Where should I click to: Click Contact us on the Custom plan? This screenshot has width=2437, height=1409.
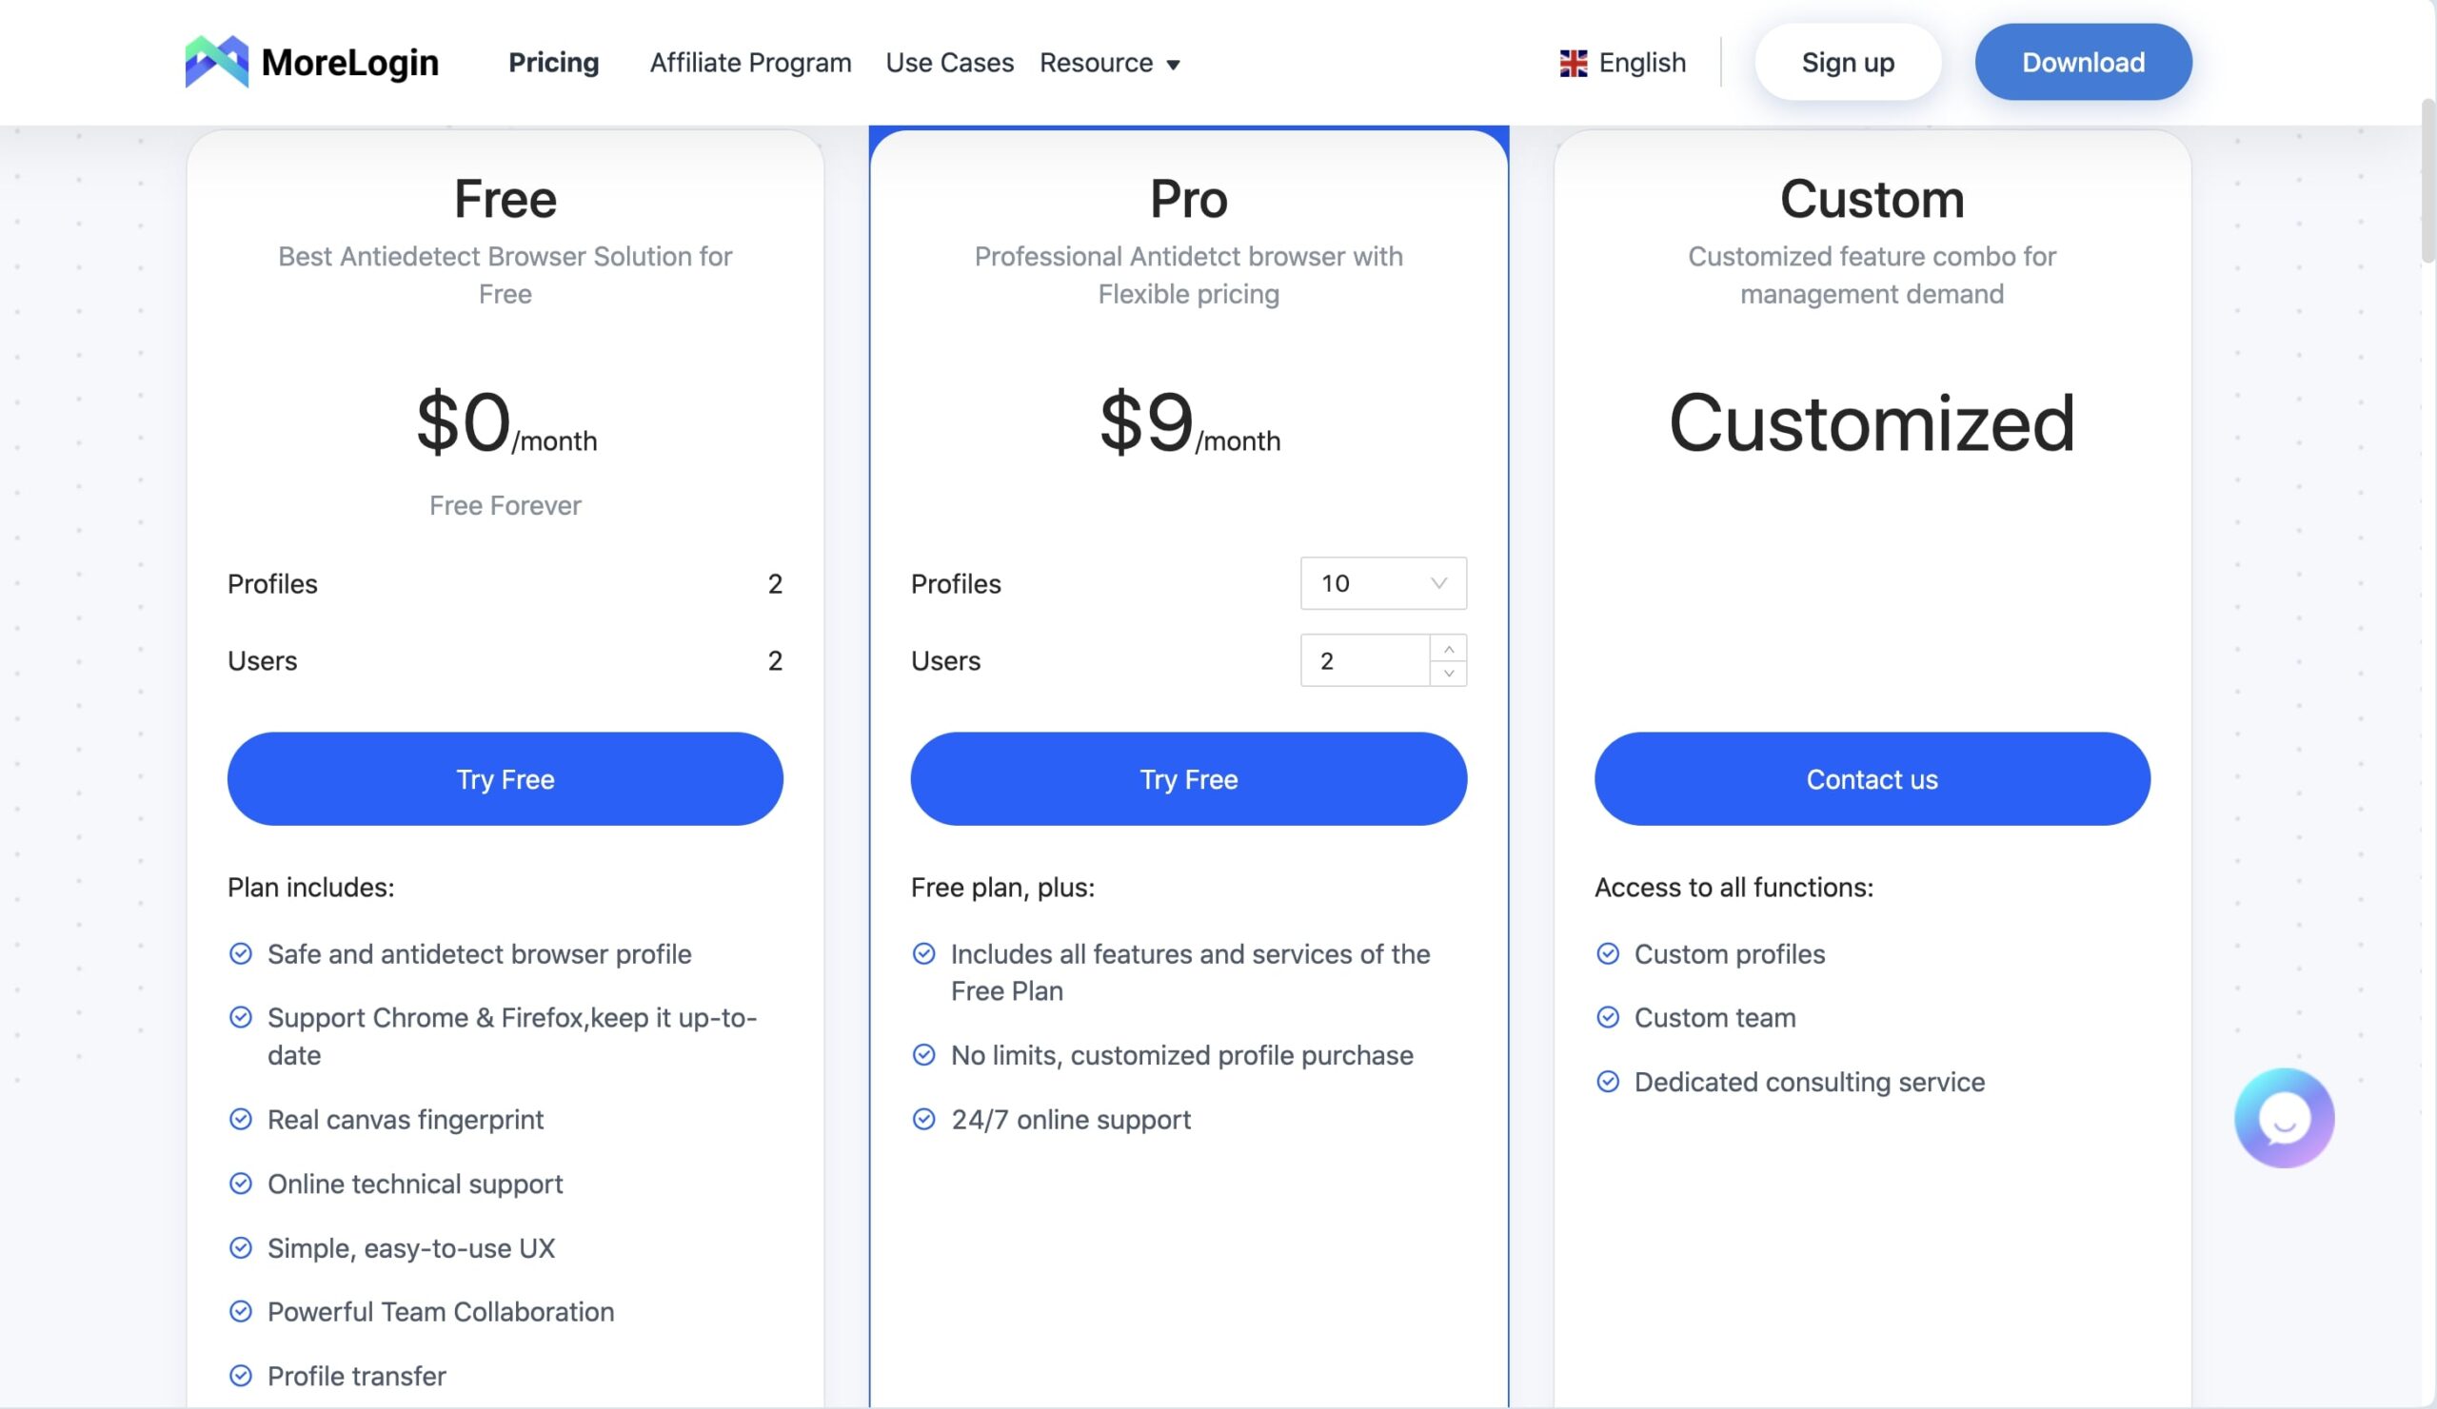point(1872,779)
